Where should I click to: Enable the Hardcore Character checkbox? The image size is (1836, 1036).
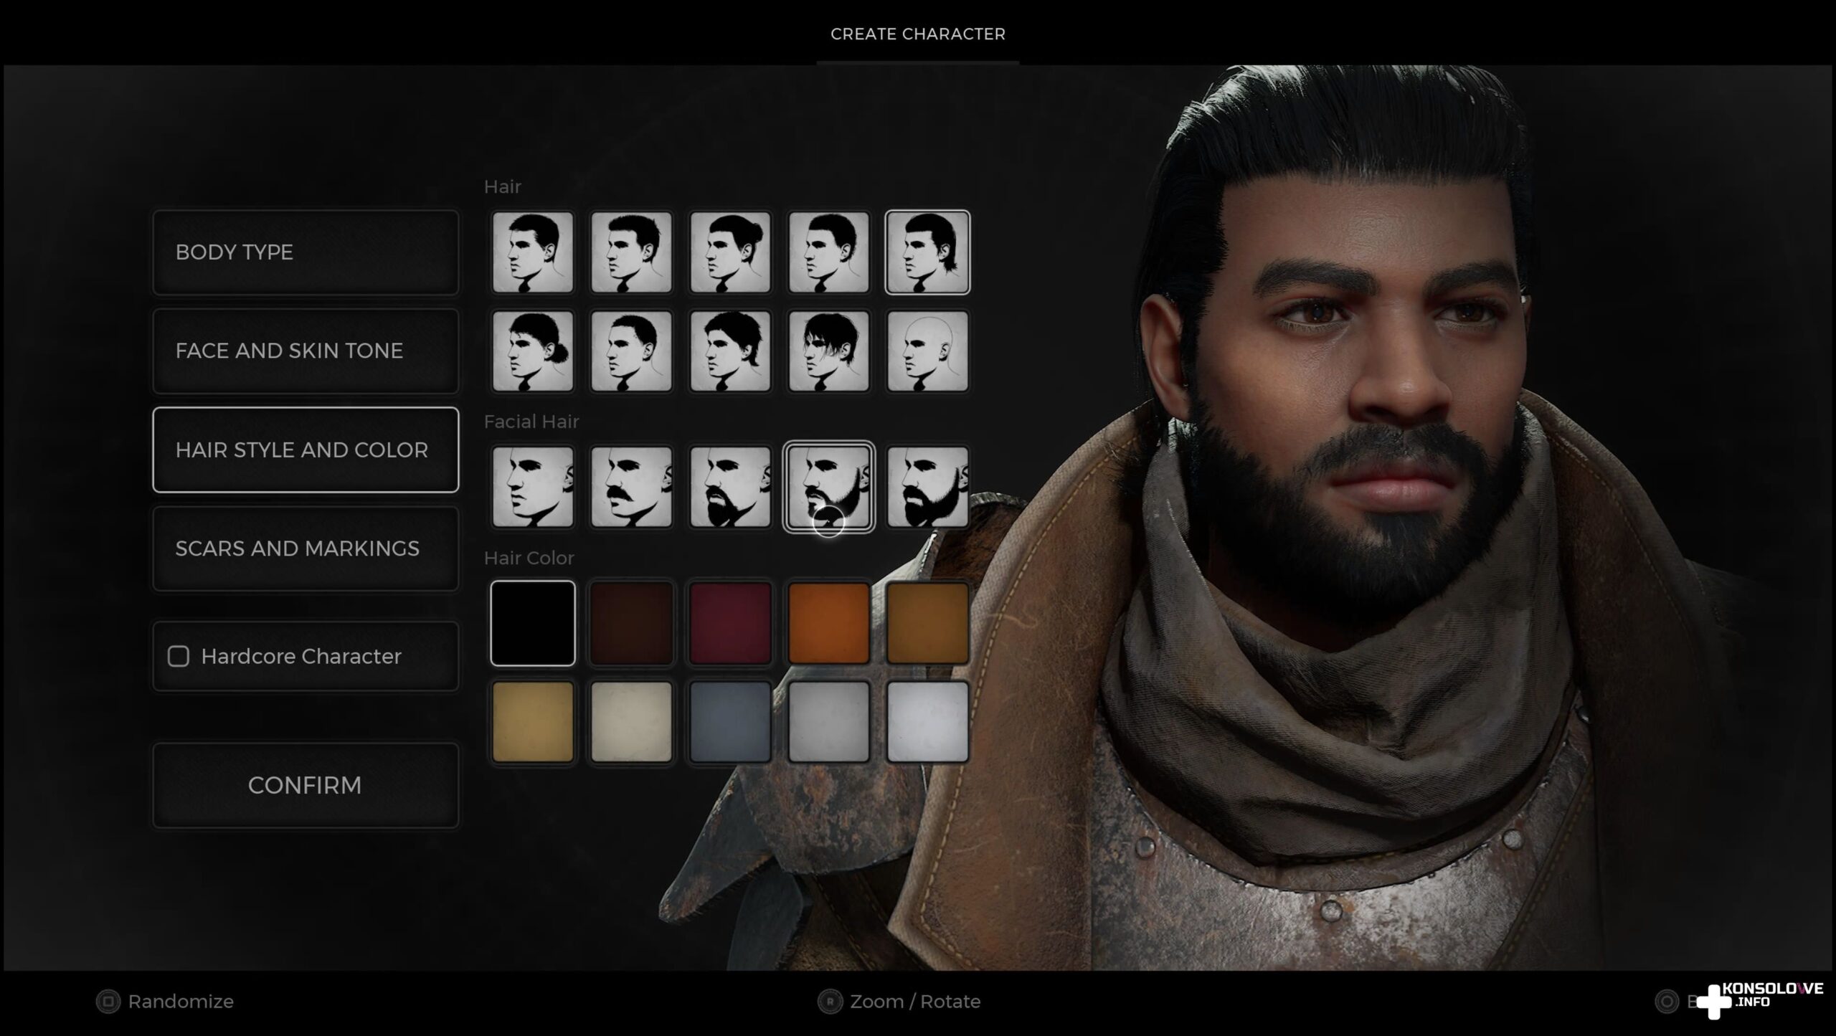(x=179, y=656)
